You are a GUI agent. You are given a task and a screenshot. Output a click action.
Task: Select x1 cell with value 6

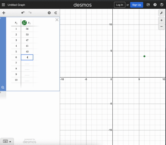coord(16,57)
